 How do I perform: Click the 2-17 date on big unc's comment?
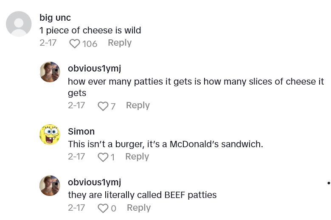pos(48,43)
